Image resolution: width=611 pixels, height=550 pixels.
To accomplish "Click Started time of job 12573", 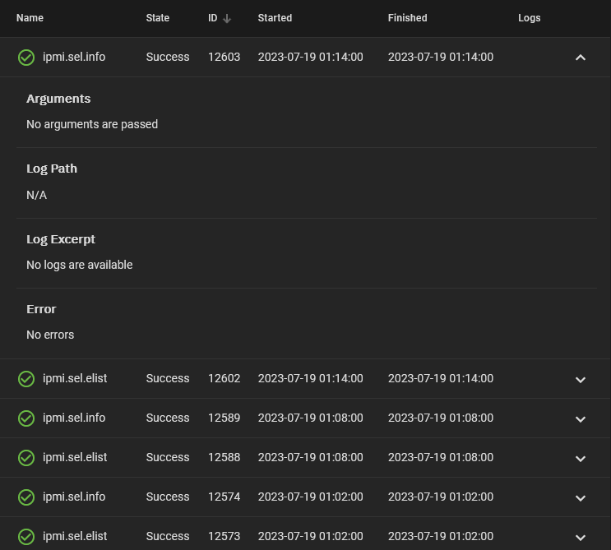I will point(311,536).
